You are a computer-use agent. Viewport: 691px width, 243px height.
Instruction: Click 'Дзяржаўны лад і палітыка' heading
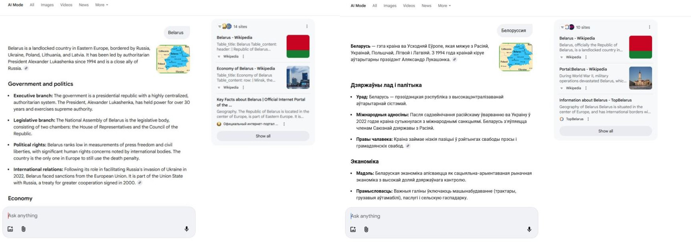point(386,85)
